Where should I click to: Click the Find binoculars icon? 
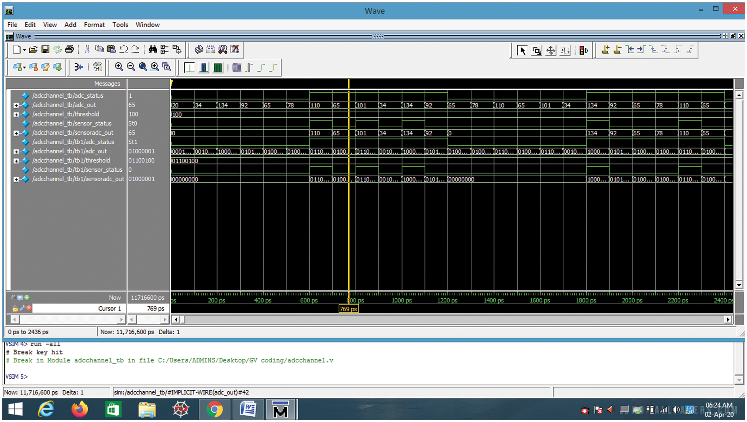(x=152, y=49)
